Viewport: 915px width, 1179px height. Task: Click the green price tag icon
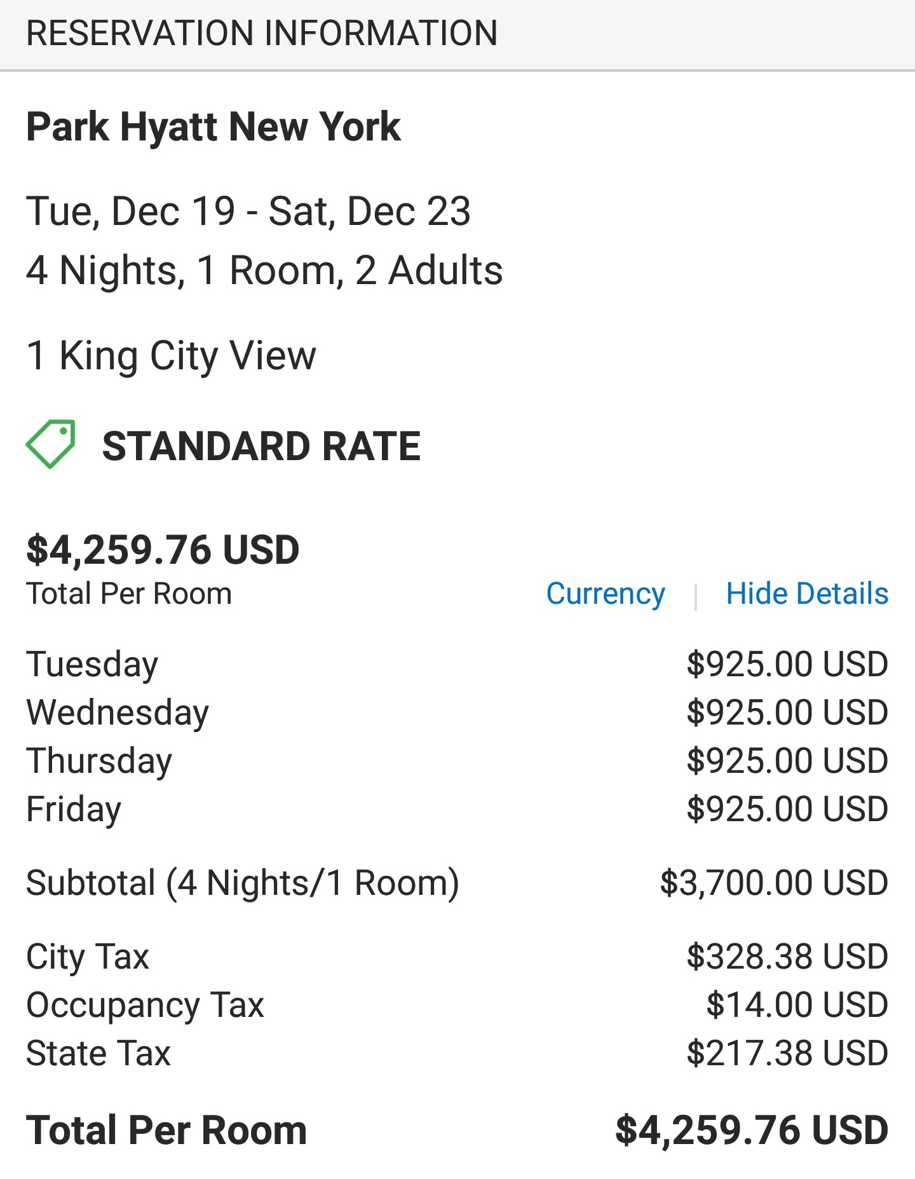tap(50, 444)
